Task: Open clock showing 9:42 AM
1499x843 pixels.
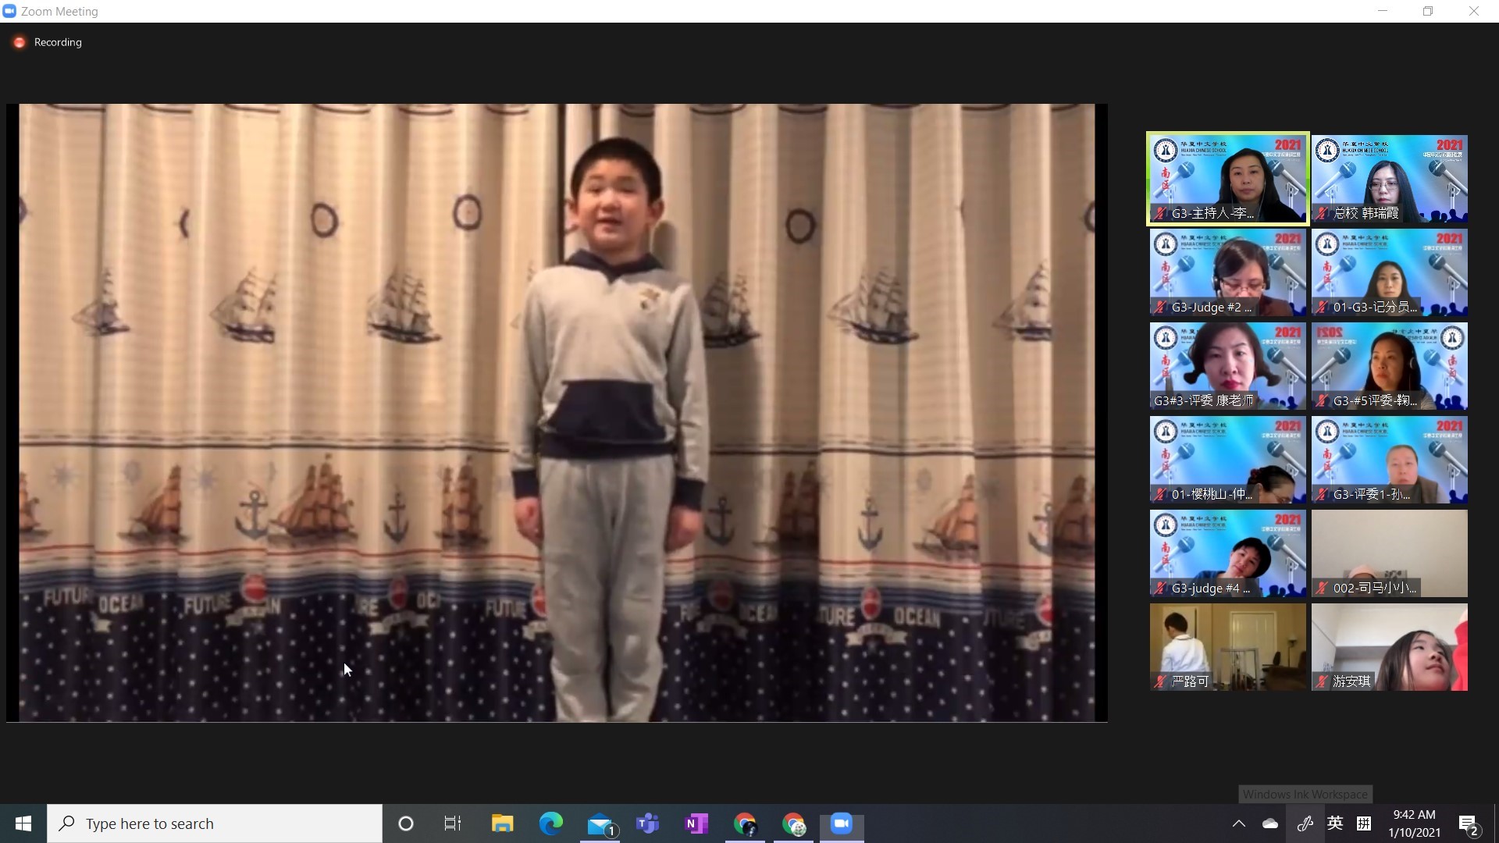Action: (1415, 823)
